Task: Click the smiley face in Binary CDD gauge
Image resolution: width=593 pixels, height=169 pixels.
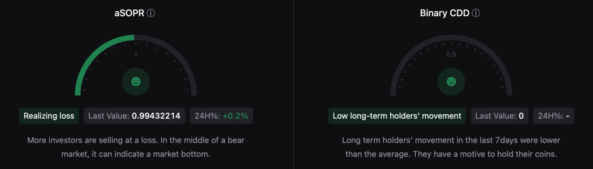Action: pyautogui.click(x=451, y=82)
